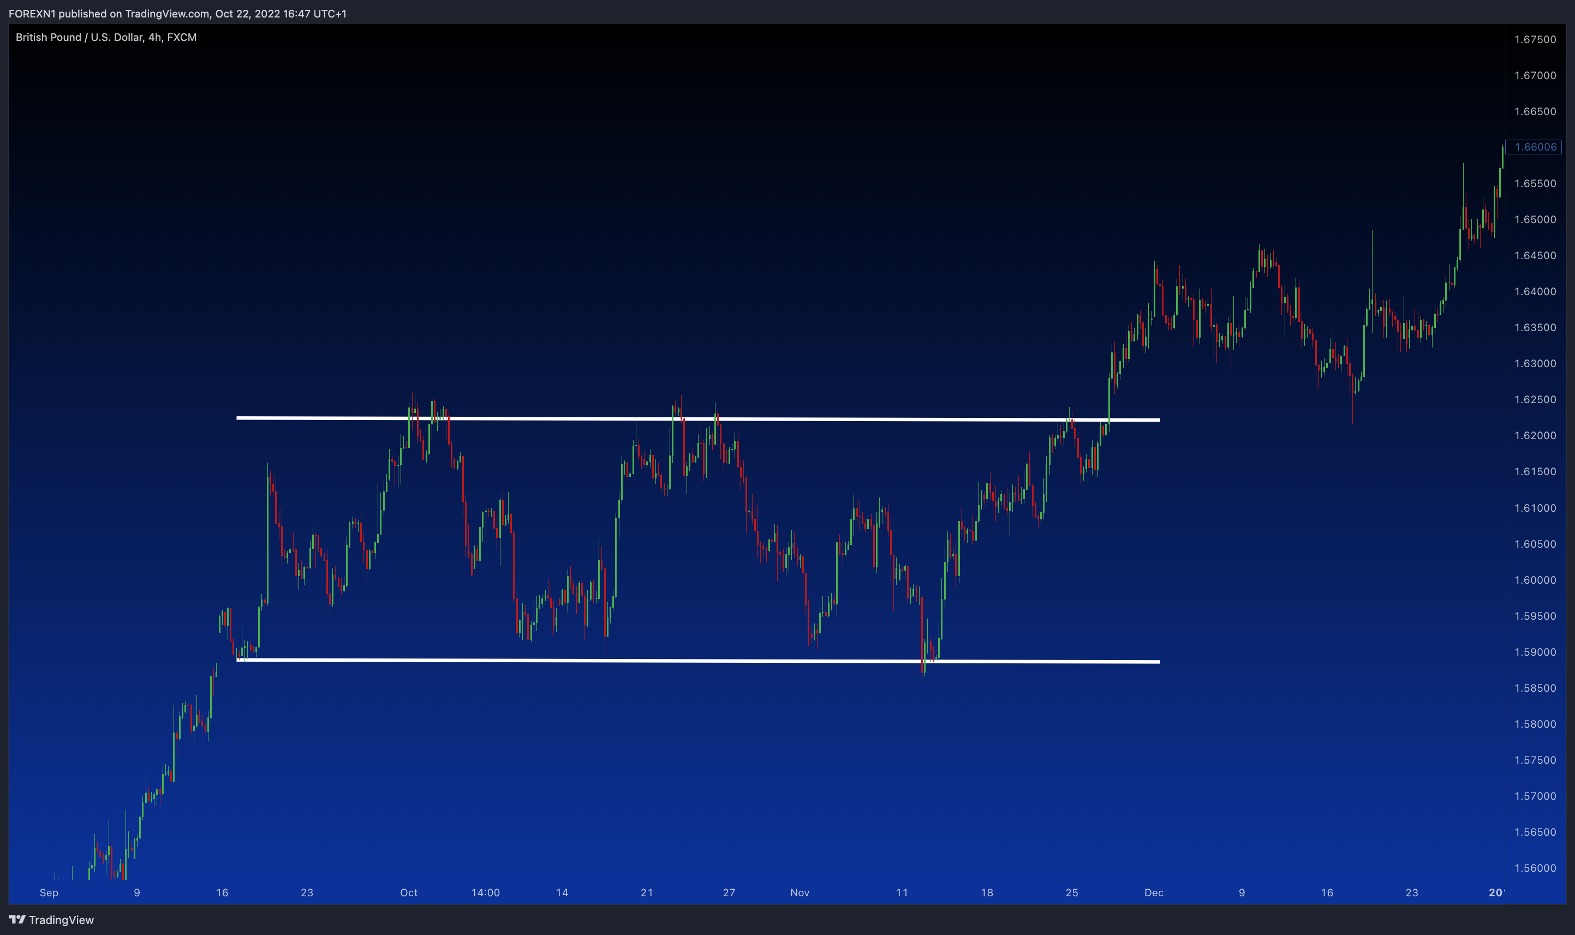Click the 1.64000 price axis label
The width and height of the screenshot is (1575, 935).
click(x=1535, y=291)
